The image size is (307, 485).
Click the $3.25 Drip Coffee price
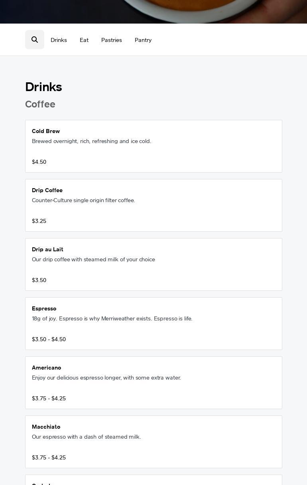click(x=39, y=221)
